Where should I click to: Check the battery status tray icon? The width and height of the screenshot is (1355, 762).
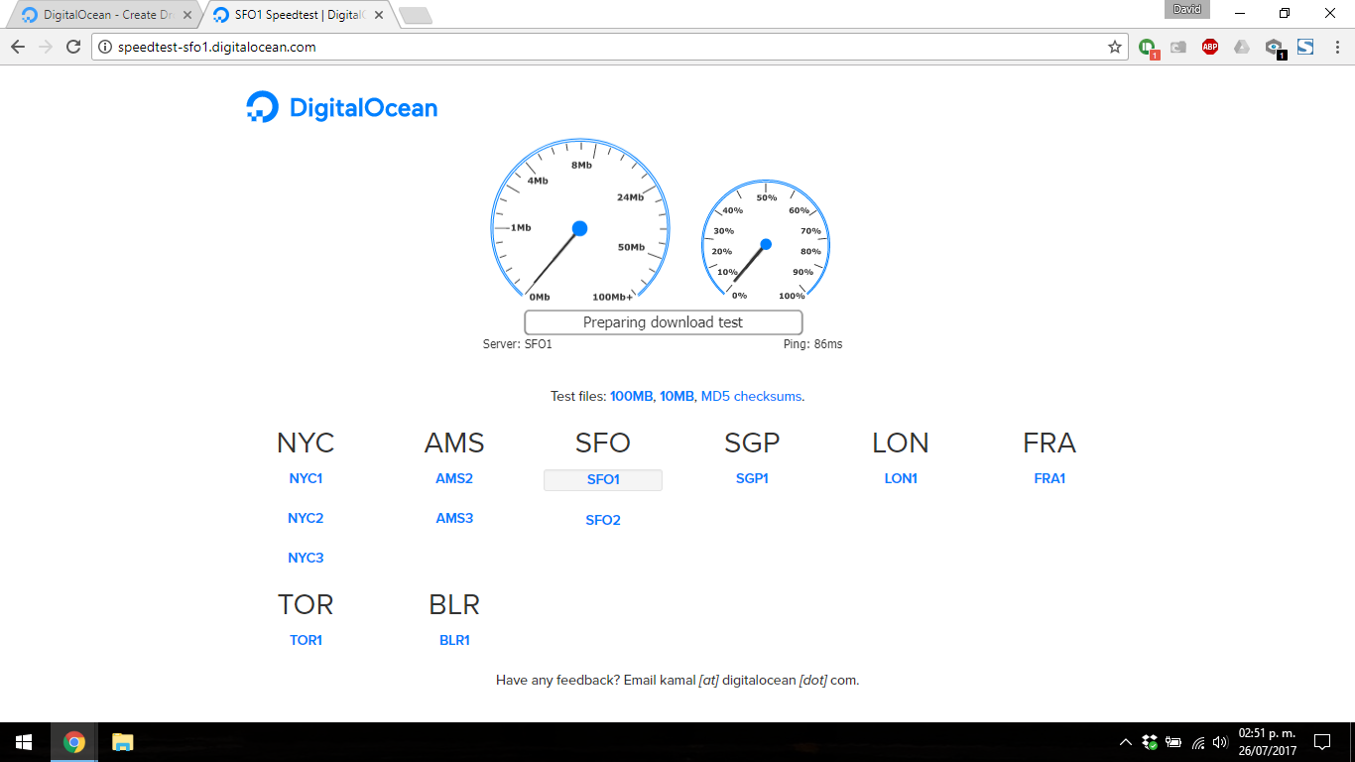pyautogui.click(x=1173, y=742)
